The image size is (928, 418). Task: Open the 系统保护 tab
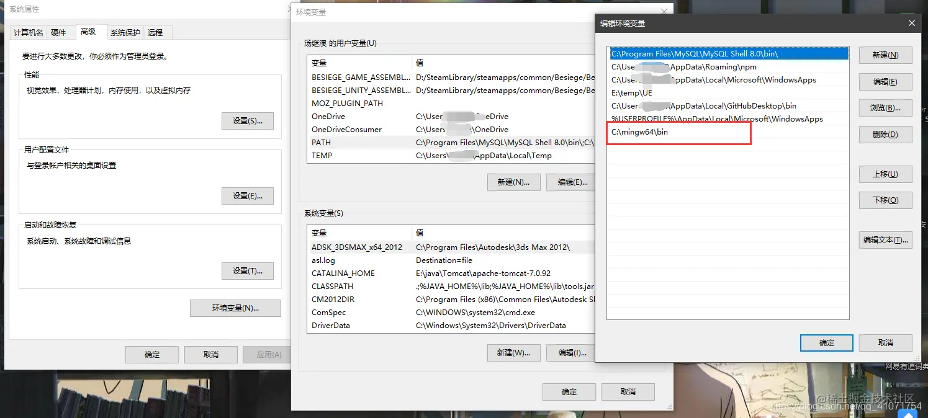pyautogui.click(x=125, y=33)
